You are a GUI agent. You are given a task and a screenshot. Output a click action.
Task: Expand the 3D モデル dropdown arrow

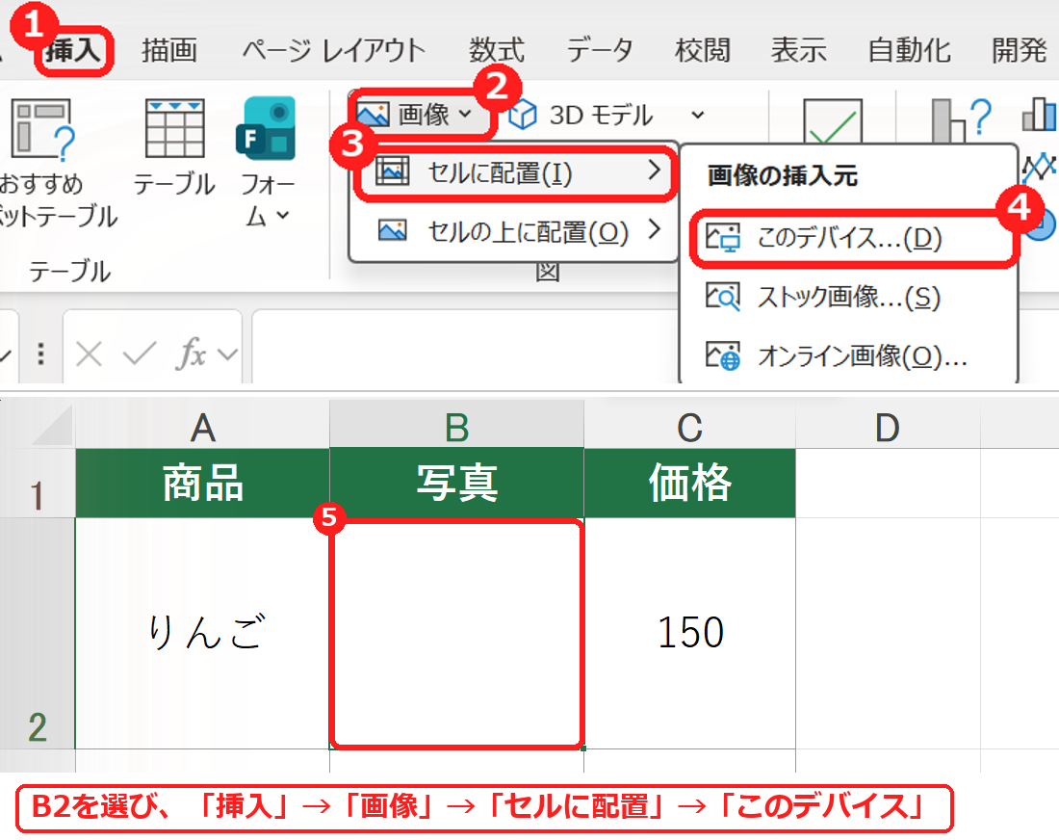(x=698, y=116)
